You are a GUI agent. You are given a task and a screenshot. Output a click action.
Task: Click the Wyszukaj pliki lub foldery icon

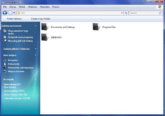[5, 41]
